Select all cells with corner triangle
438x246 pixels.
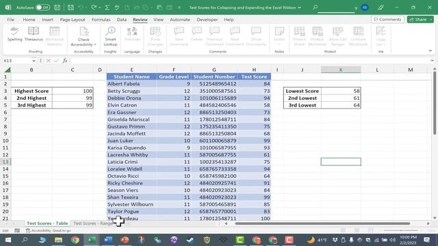coord(8,70)
